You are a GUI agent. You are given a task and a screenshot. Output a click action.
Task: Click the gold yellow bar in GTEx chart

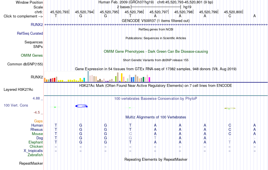122,78
